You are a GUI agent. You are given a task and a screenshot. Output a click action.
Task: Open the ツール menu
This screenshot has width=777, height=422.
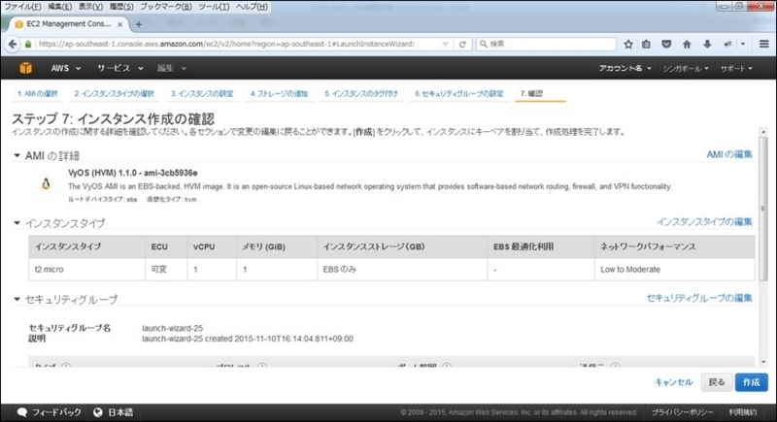[x=214, y=7]
